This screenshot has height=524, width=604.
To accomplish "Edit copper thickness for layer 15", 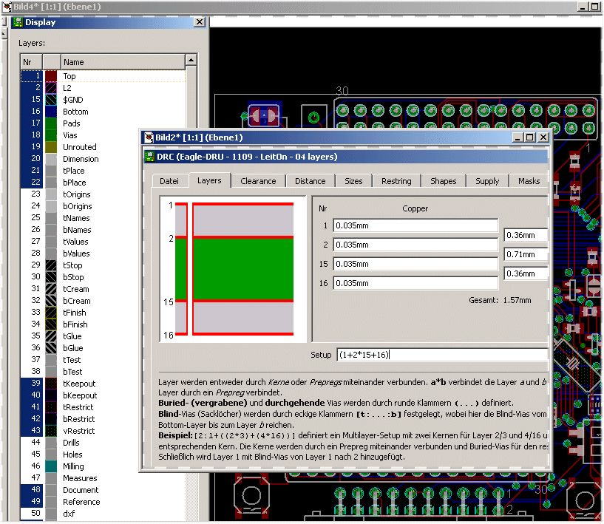I will point(415,264).
